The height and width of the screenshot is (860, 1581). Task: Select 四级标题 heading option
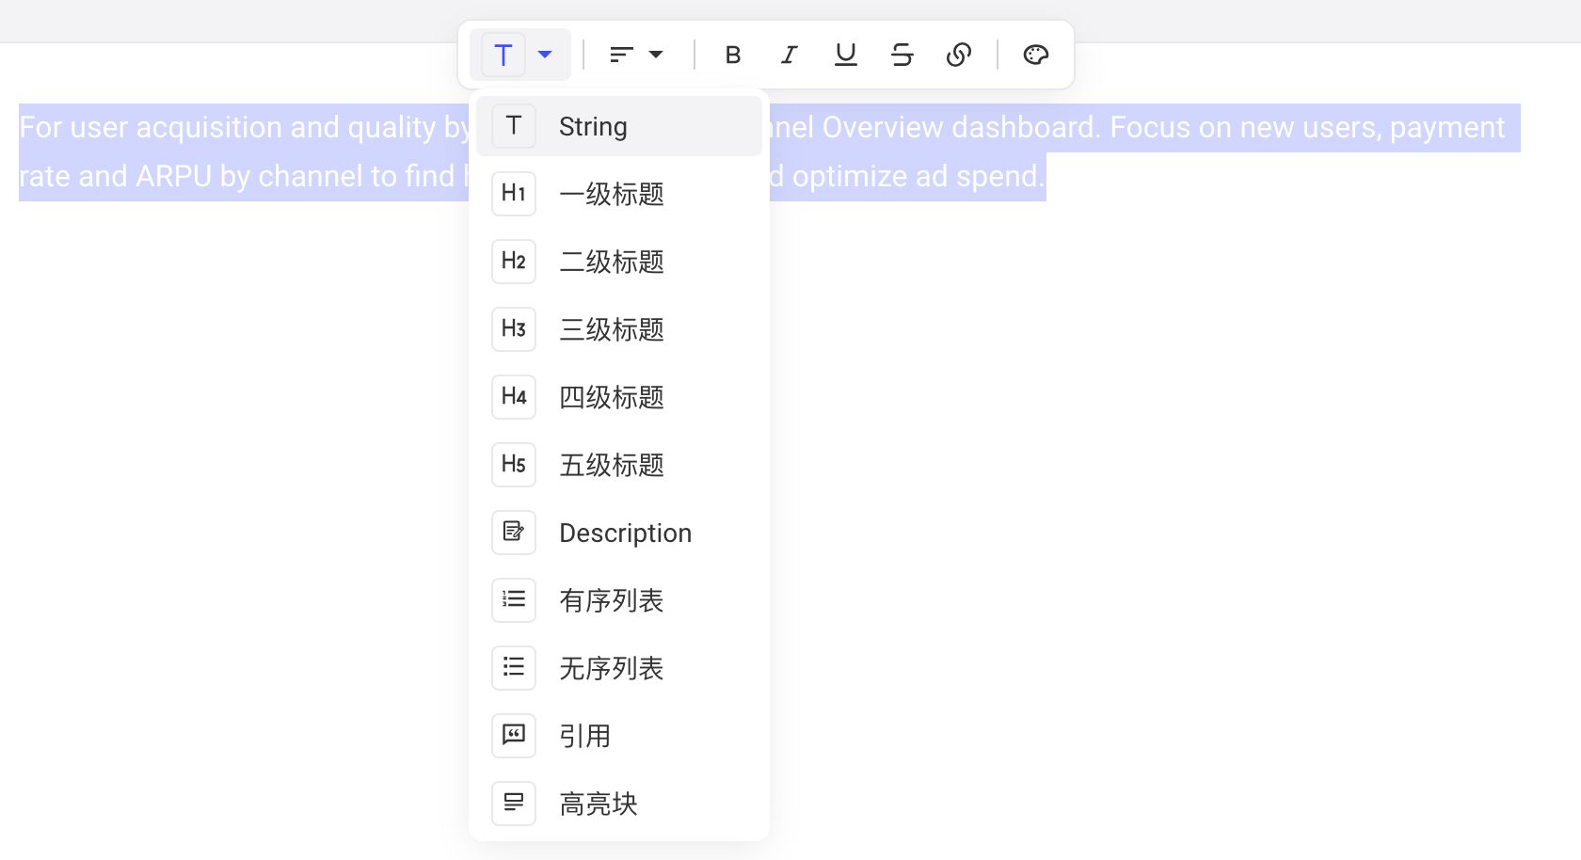619,397
